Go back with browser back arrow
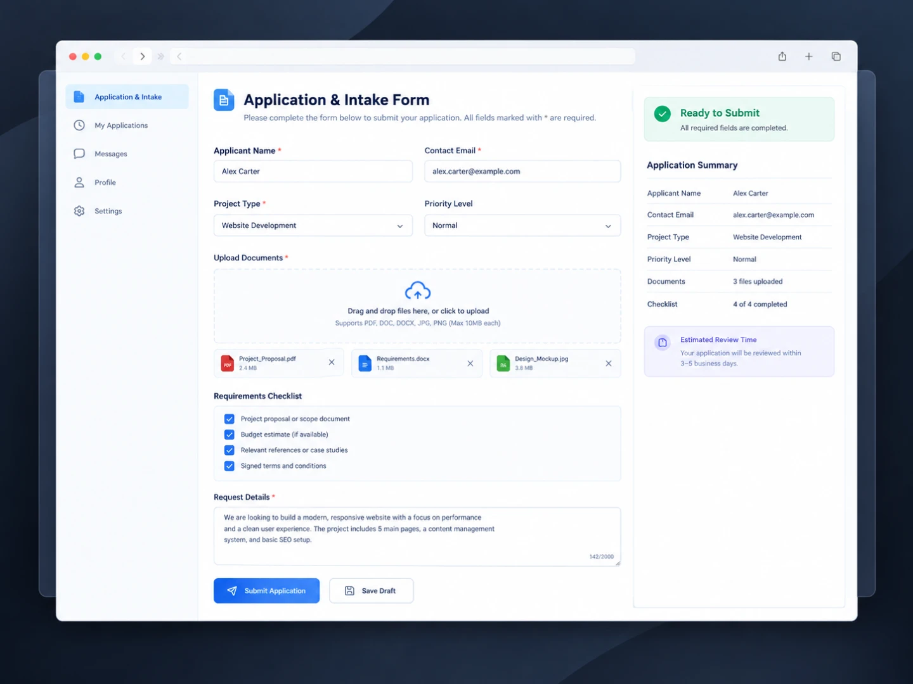913x684 pixels. point(124,56)
